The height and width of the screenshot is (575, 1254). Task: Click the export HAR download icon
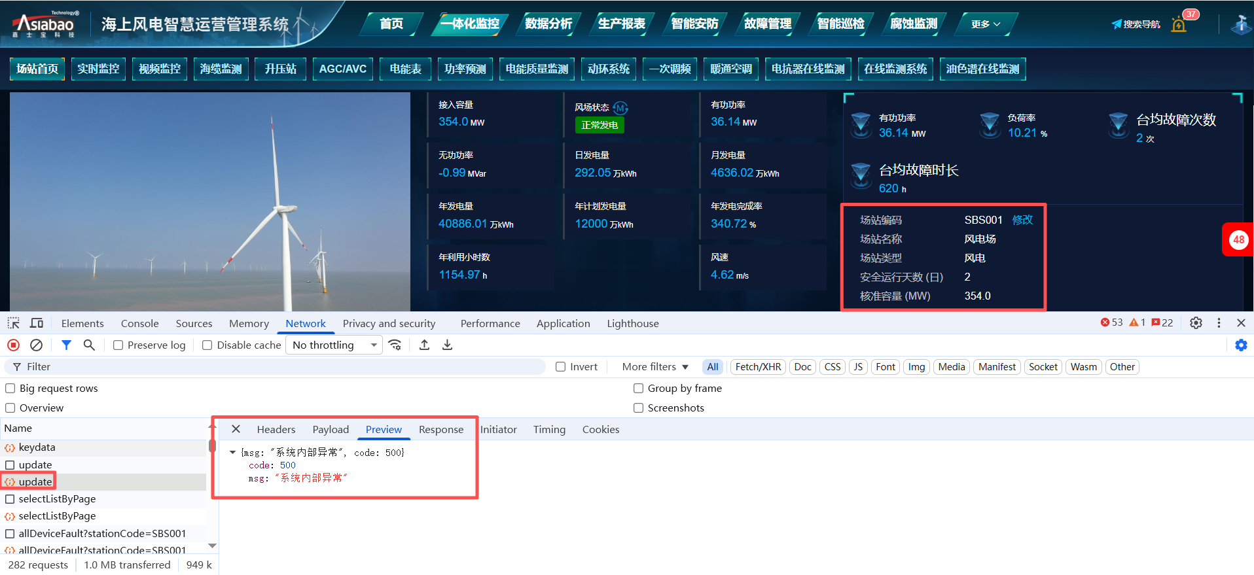coord(448,345)
